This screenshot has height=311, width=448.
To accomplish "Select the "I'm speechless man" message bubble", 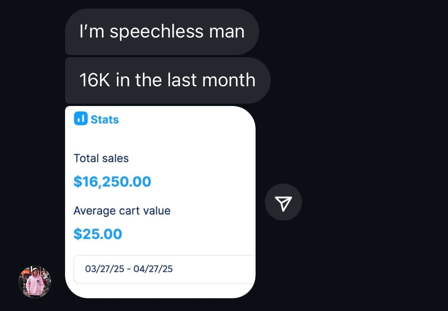I will tap(161, 32).
